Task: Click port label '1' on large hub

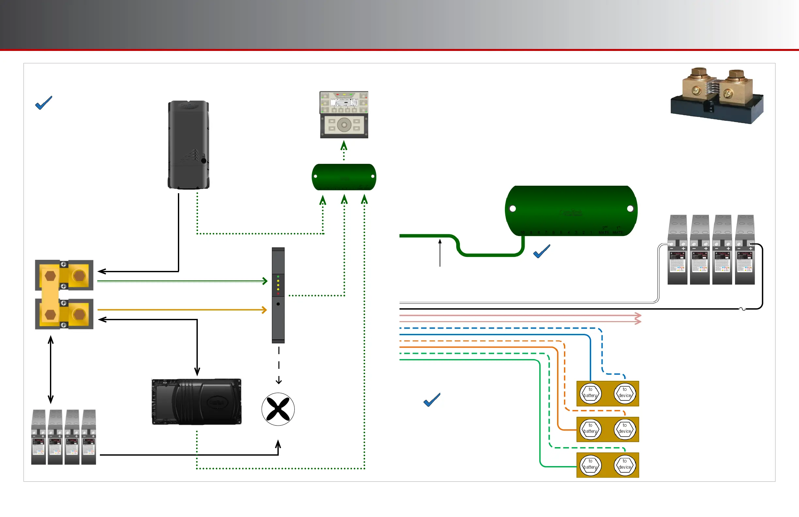Action: tap(591, 233)
